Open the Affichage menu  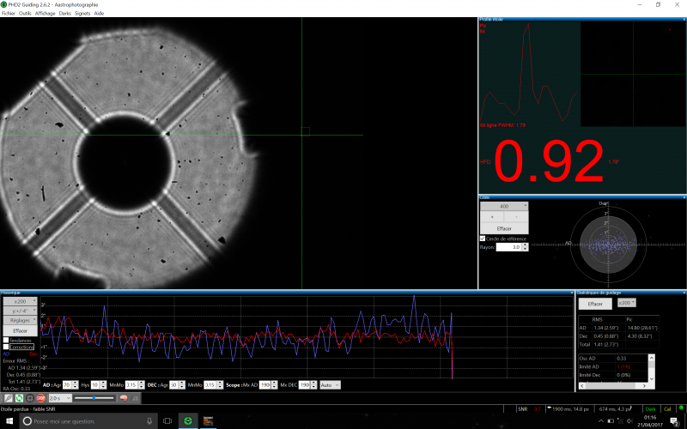tap(46, 13)
